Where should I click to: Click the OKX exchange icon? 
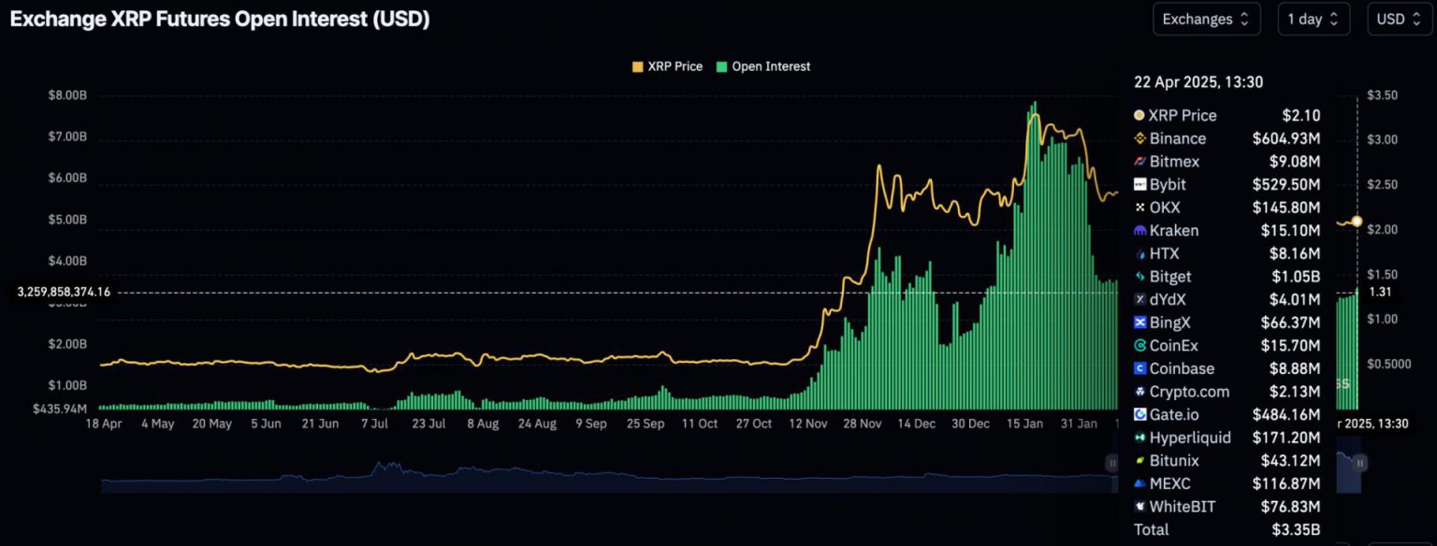pyautogui.click(x=1139, y=208)
